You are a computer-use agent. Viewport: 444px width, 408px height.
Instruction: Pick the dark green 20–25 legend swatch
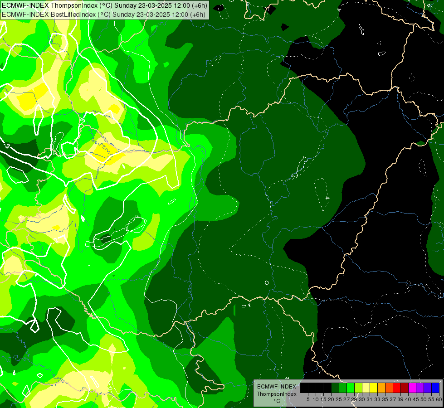(x=335, y=388)
